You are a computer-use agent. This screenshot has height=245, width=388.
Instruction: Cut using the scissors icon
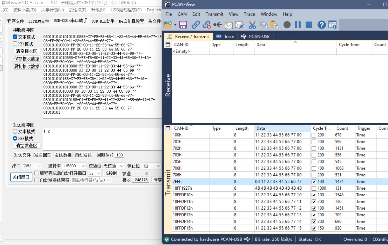coord(252,25)
